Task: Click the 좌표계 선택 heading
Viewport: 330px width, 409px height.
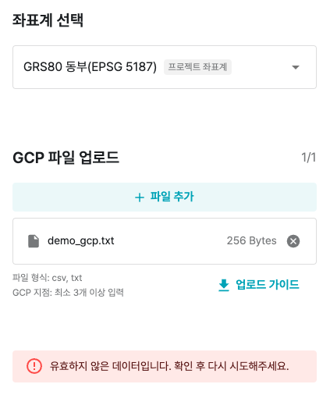Action: coord(48,20)
